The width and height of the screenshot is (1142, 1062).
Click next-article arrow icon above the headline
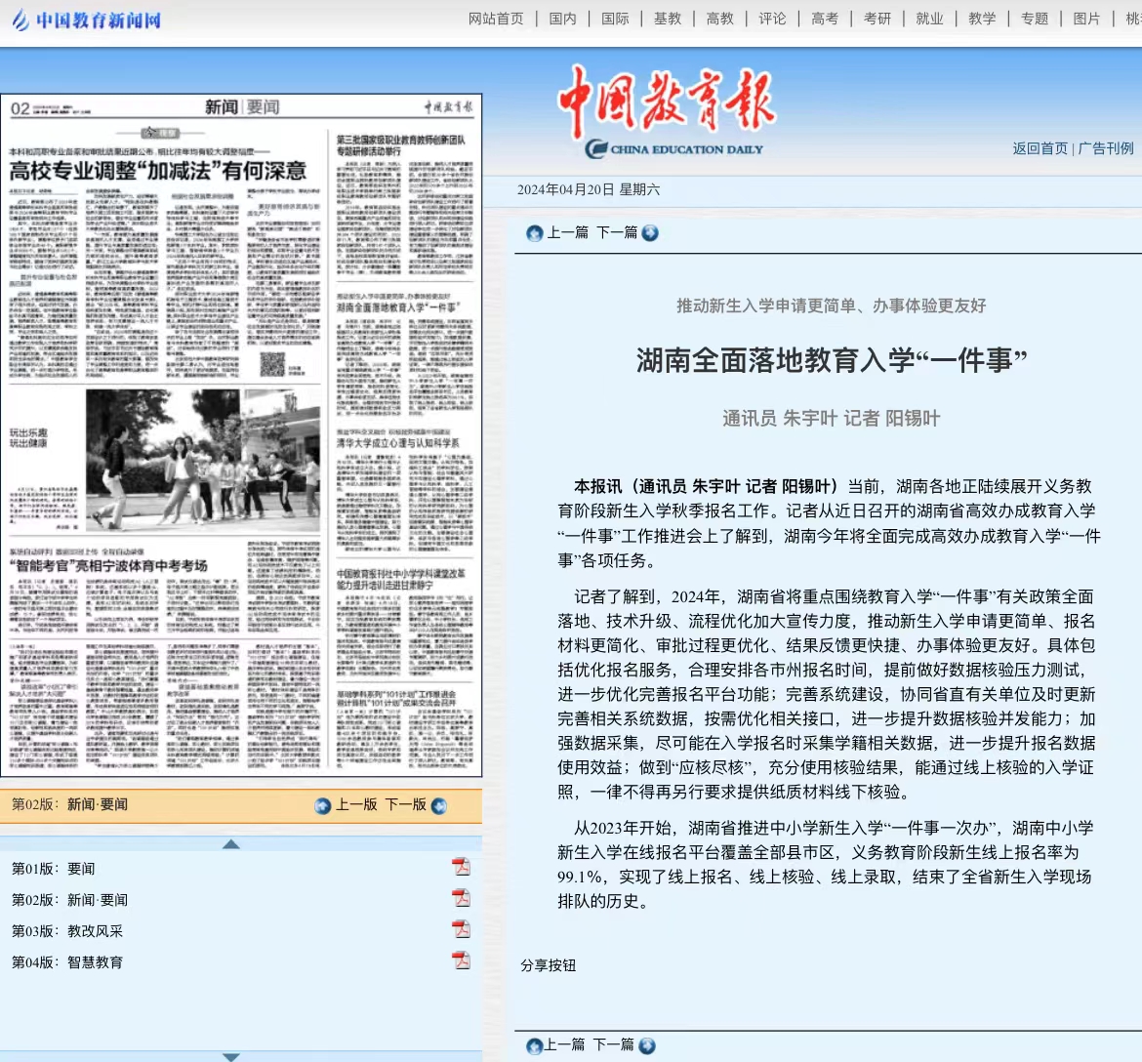tap(650, 233)
